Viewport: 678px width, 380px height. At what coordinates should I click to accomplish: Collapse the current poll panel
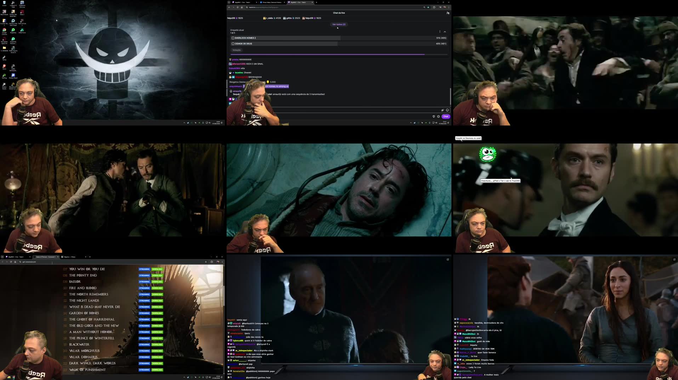[x=445, y=32]
